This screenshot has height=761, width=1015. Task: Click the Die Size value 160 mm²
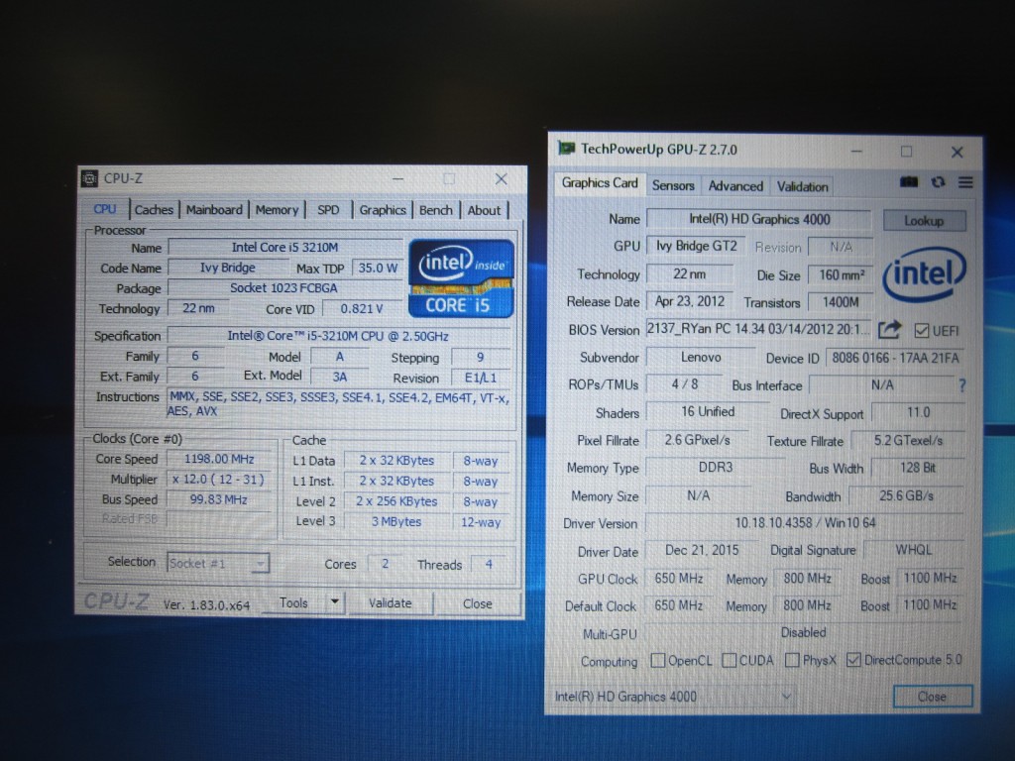tap(841, 275)
